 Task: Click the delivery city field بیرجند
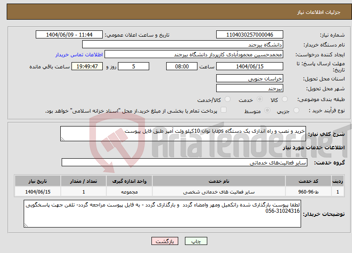(x=249, y=88)
